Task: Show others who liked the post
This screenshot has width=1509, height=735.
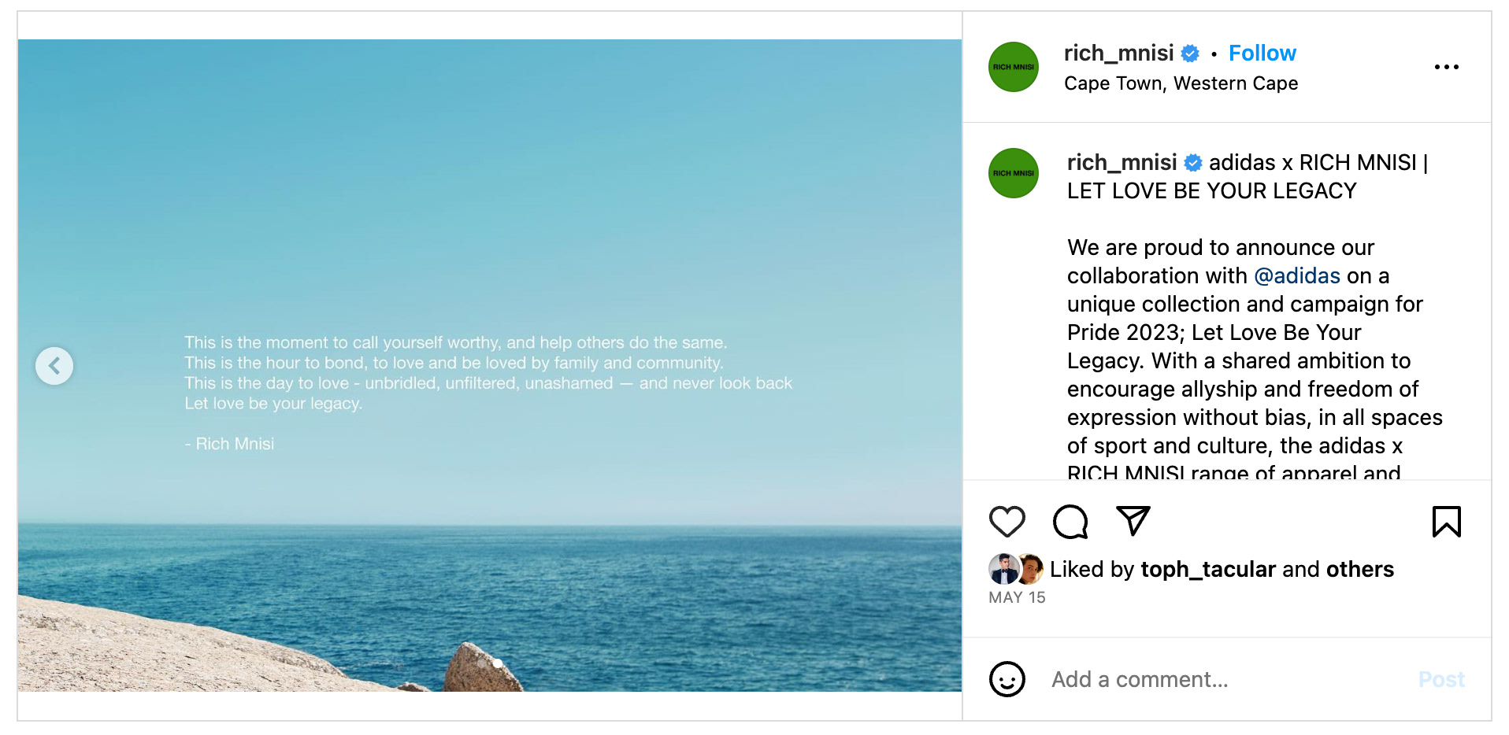Action: pyautogui.click(x=1359, y=569)
